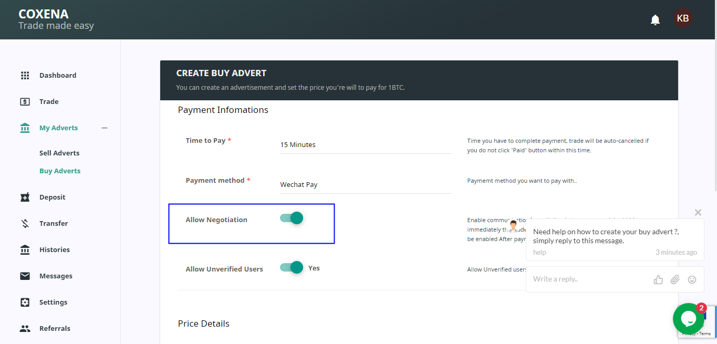Click the Dashboard grid icon

[x=25, y=76]
